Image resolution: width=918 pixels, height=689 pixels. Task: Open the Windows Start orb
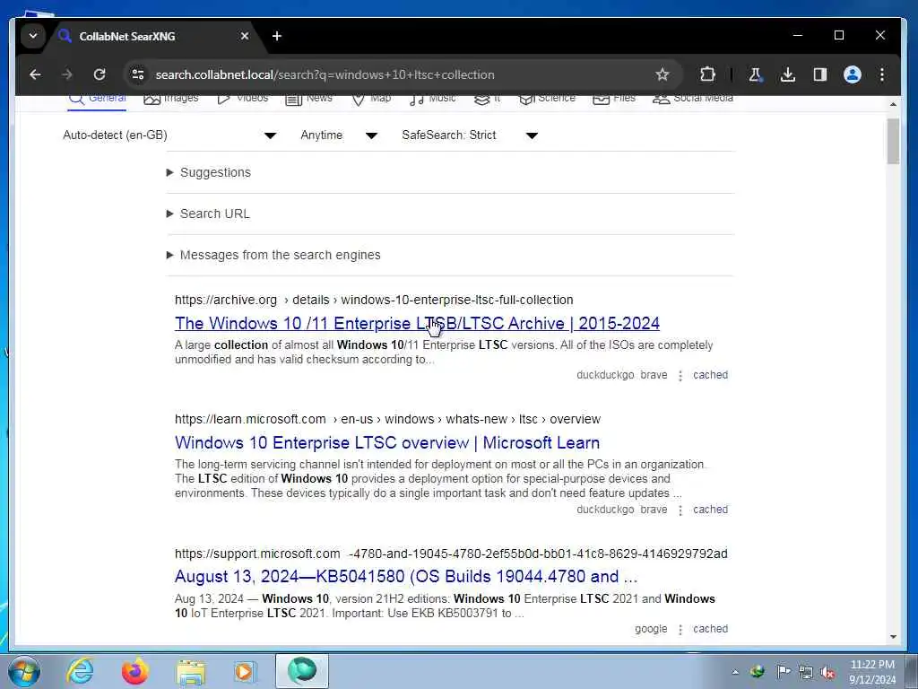coord(24,671)
